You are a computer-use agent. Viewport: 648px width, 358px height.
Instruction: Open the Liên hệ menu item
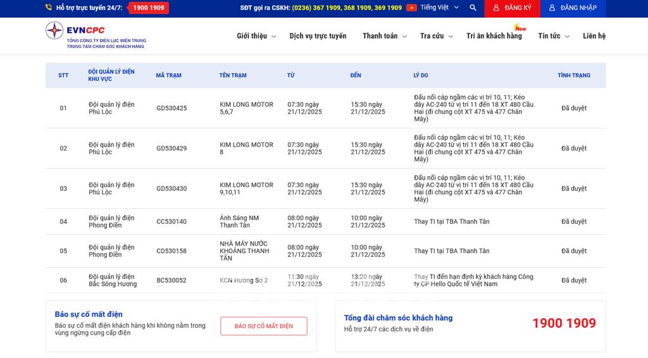click(x=594, y=36)
